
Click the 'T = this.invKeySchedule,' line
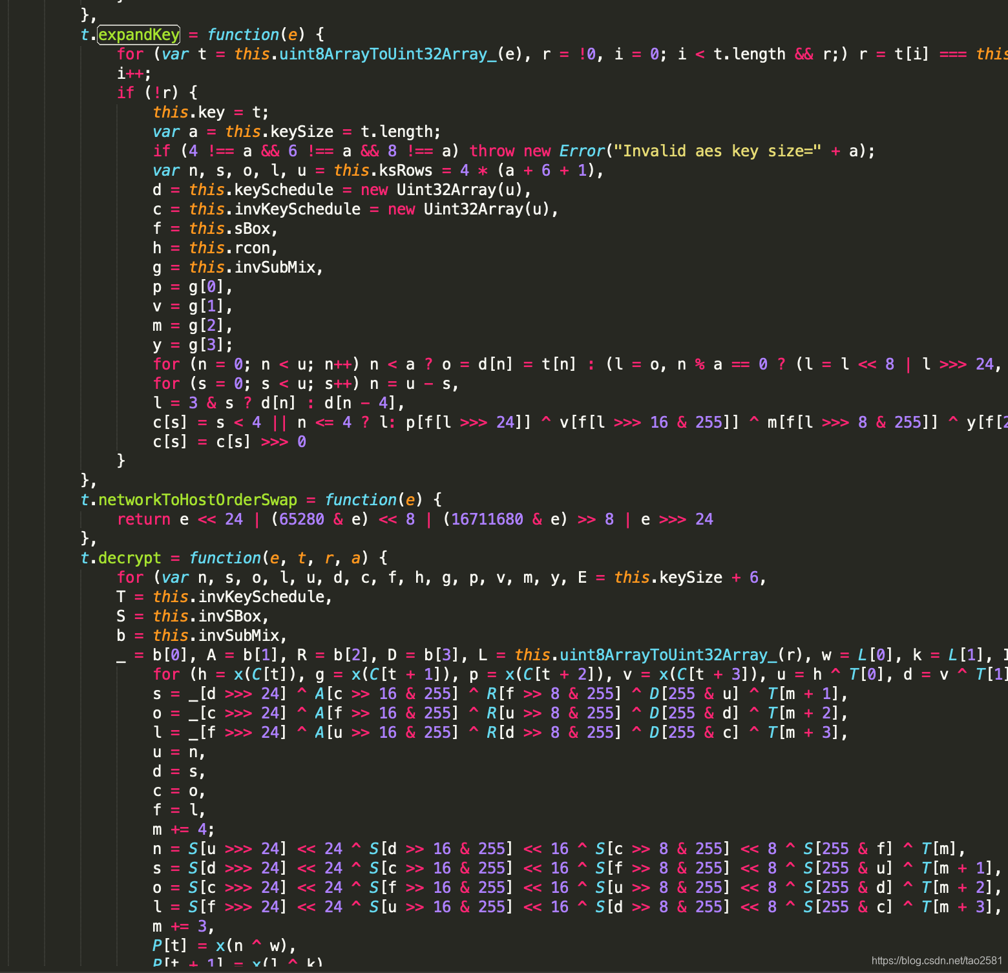click(225, 596)
